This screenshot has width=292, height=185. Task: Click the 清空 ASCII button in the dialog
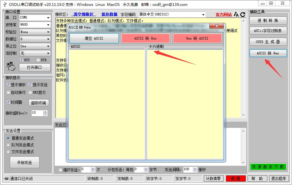point(94,38)
